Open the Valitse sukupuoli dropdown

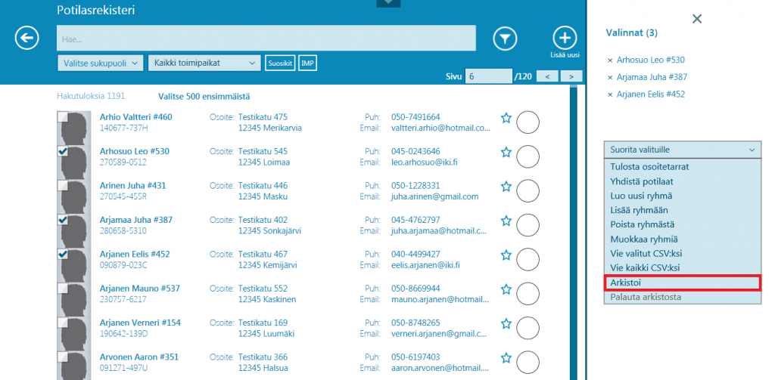click(101, 63)
